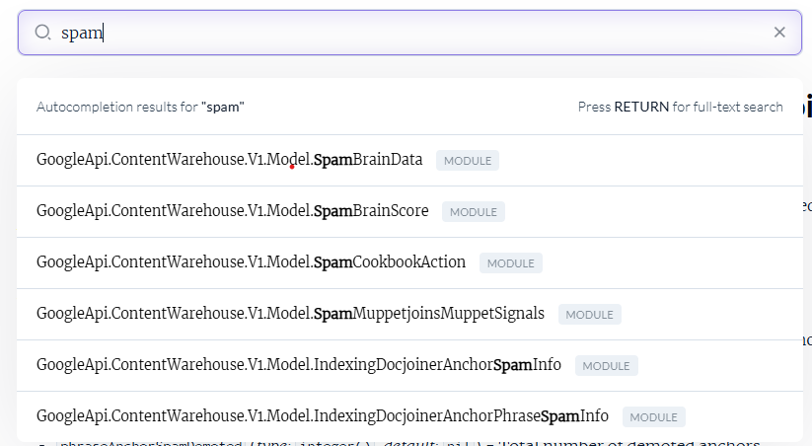Click the MODULE tag after IndexingDocjoinerAnchorPhraseSpamInfo
The image size is (812, 446).
coord(653,417)
